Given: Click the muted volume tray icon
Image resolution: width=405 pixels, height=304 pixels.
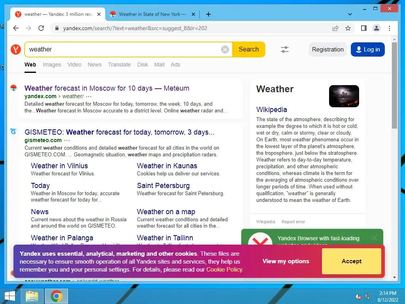Looking at the screenshot, I should (x=358, y=296).
